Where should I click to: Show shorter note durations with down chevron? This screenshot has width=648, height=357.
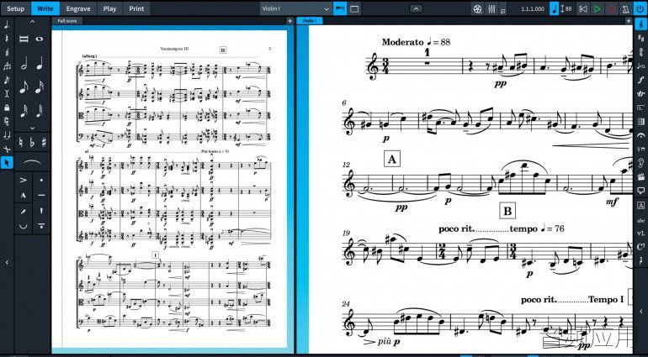coord(32,128)
